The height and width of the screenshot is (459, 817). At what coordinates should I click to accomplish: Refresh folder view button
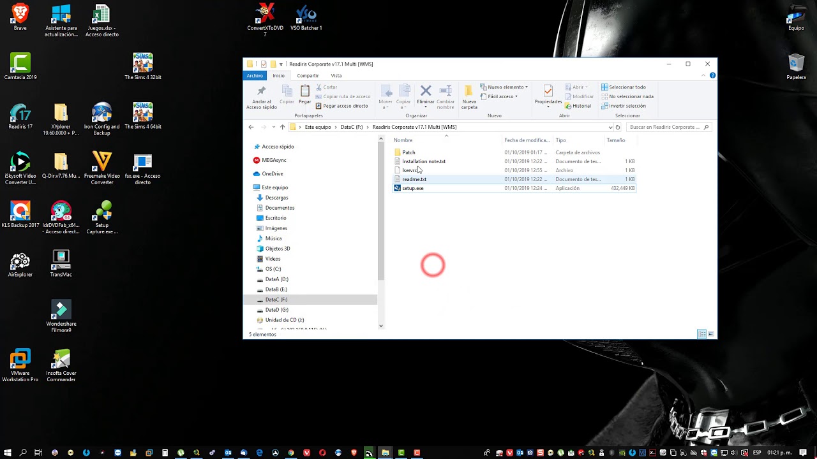617,127
